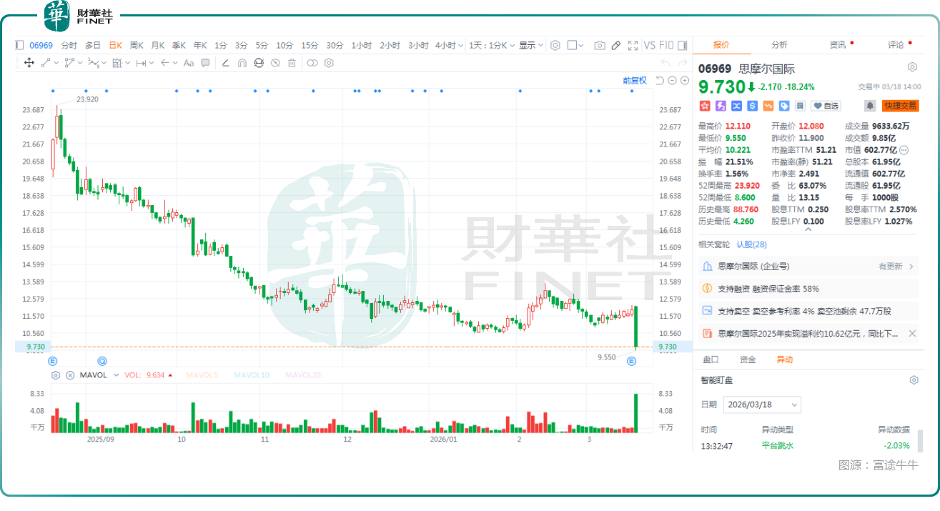Close the 思摩尔国际 earnings news banner
Viewport: 940px width, 511px height.
click(x=912, y=333)
